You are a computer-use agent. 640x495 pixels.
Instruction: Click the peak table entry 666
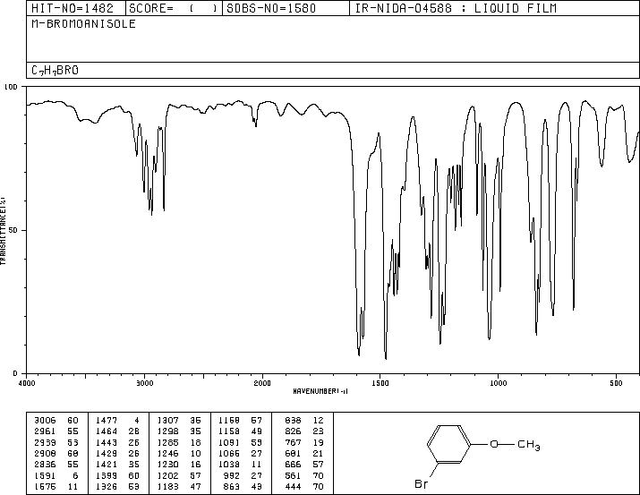pyautogui.click(x=293, y=465)
